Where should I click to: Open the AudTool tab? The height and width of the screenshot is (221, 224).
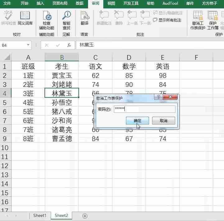tap(170, 3)
